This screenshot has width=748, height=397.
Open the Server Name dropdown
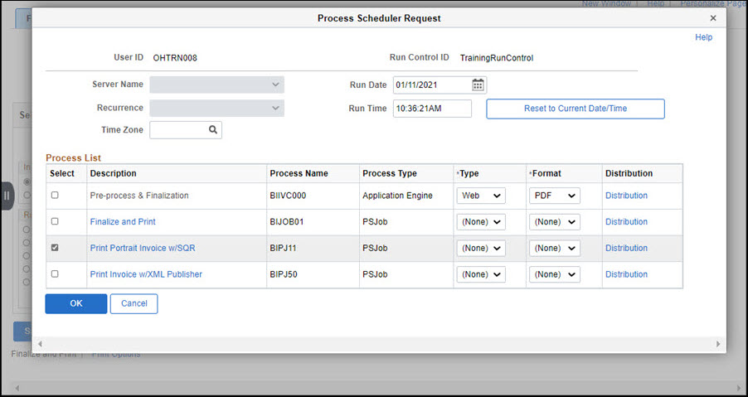click(x=216, y=85)
